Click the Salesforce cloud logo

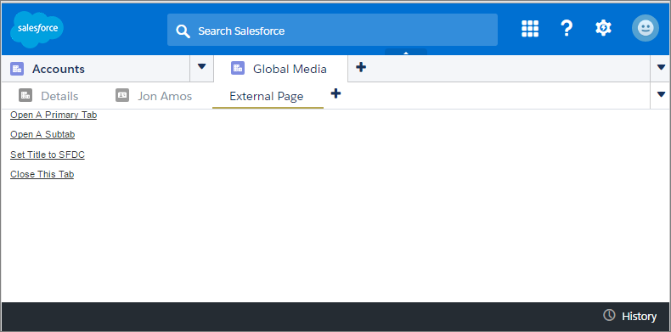coord(37,30)
